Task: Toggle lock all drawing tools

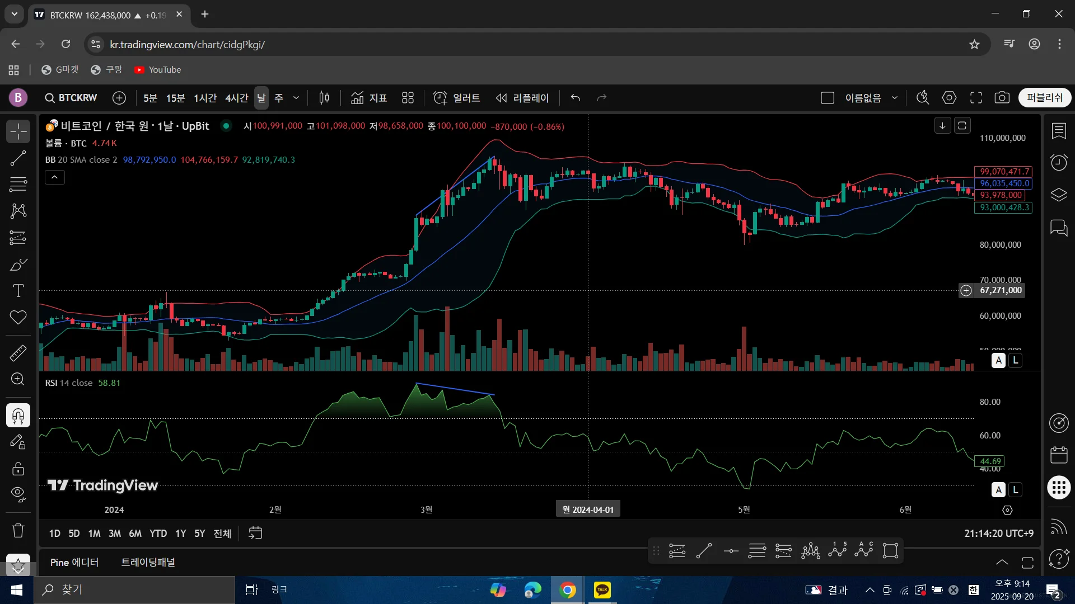Action: click(x=18, y=469)
